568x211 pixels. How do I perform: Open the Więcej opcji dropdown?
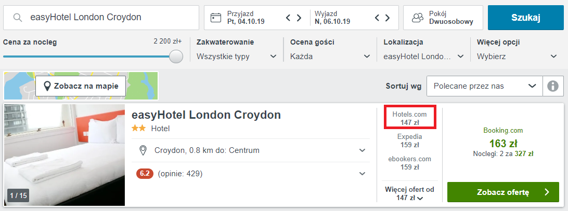[x=518, y=56]
